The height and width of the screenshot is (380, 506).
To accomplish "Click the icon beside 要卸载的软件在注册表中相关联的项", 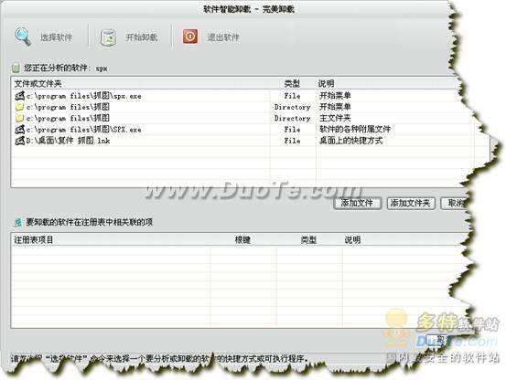I will [18, 222].
